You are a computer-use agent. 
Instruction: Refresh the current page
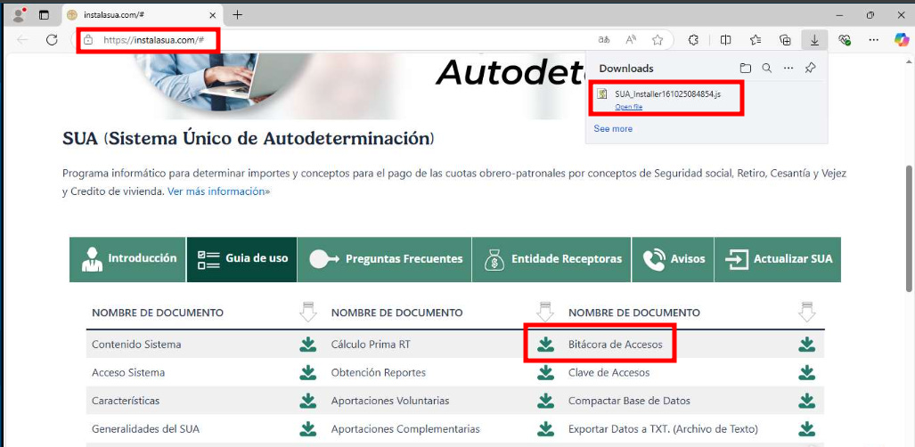click(52, 40)
